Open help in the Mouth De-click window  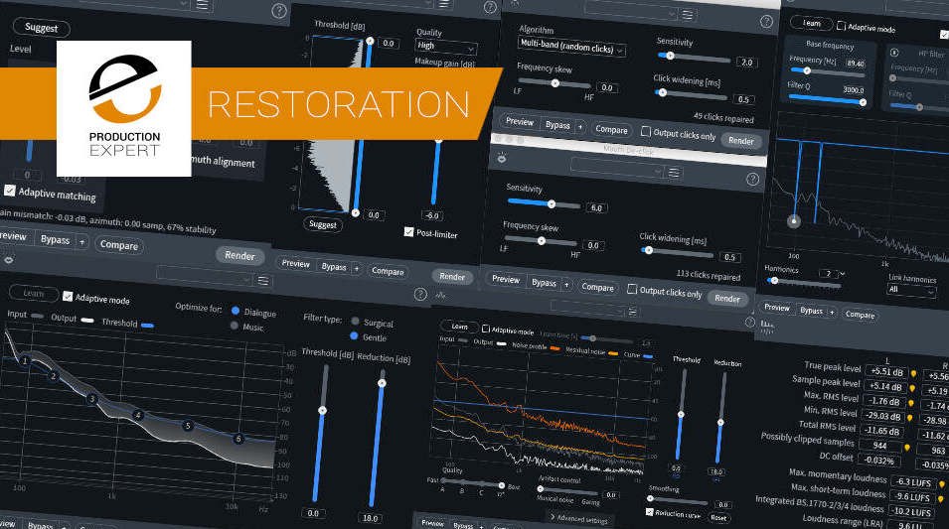point(752,179)
